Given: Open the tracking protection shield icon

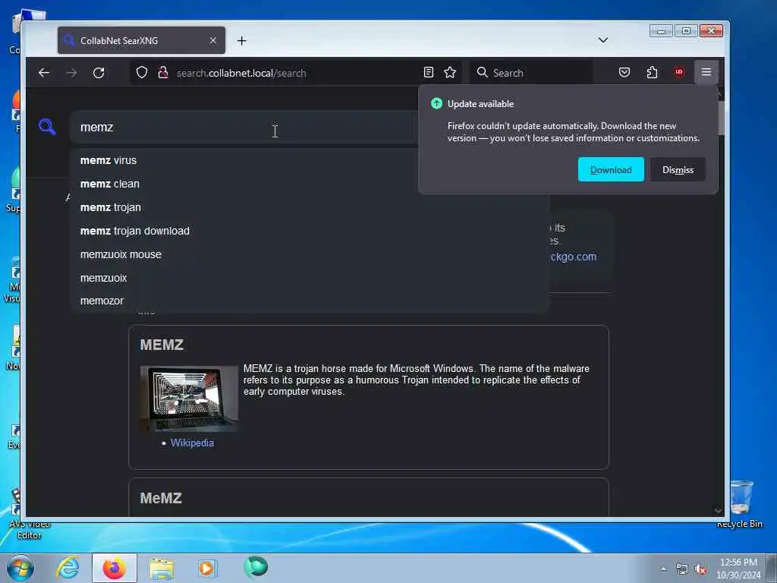Looking at the screenshot, I should point(142,73).
